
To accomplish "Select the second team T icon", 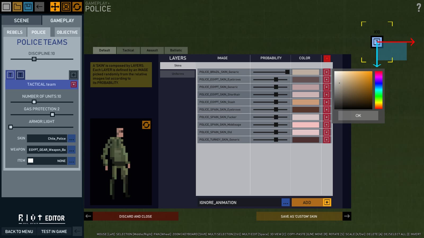I will 20,75.
